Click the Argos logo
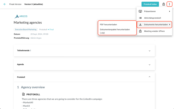Screen dimensions: 174x109 [21, 16]
